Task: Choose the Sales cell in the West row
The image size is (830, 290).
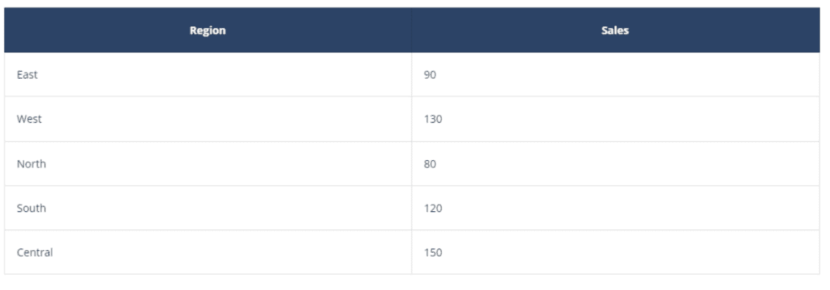Action: pos(616,119)
